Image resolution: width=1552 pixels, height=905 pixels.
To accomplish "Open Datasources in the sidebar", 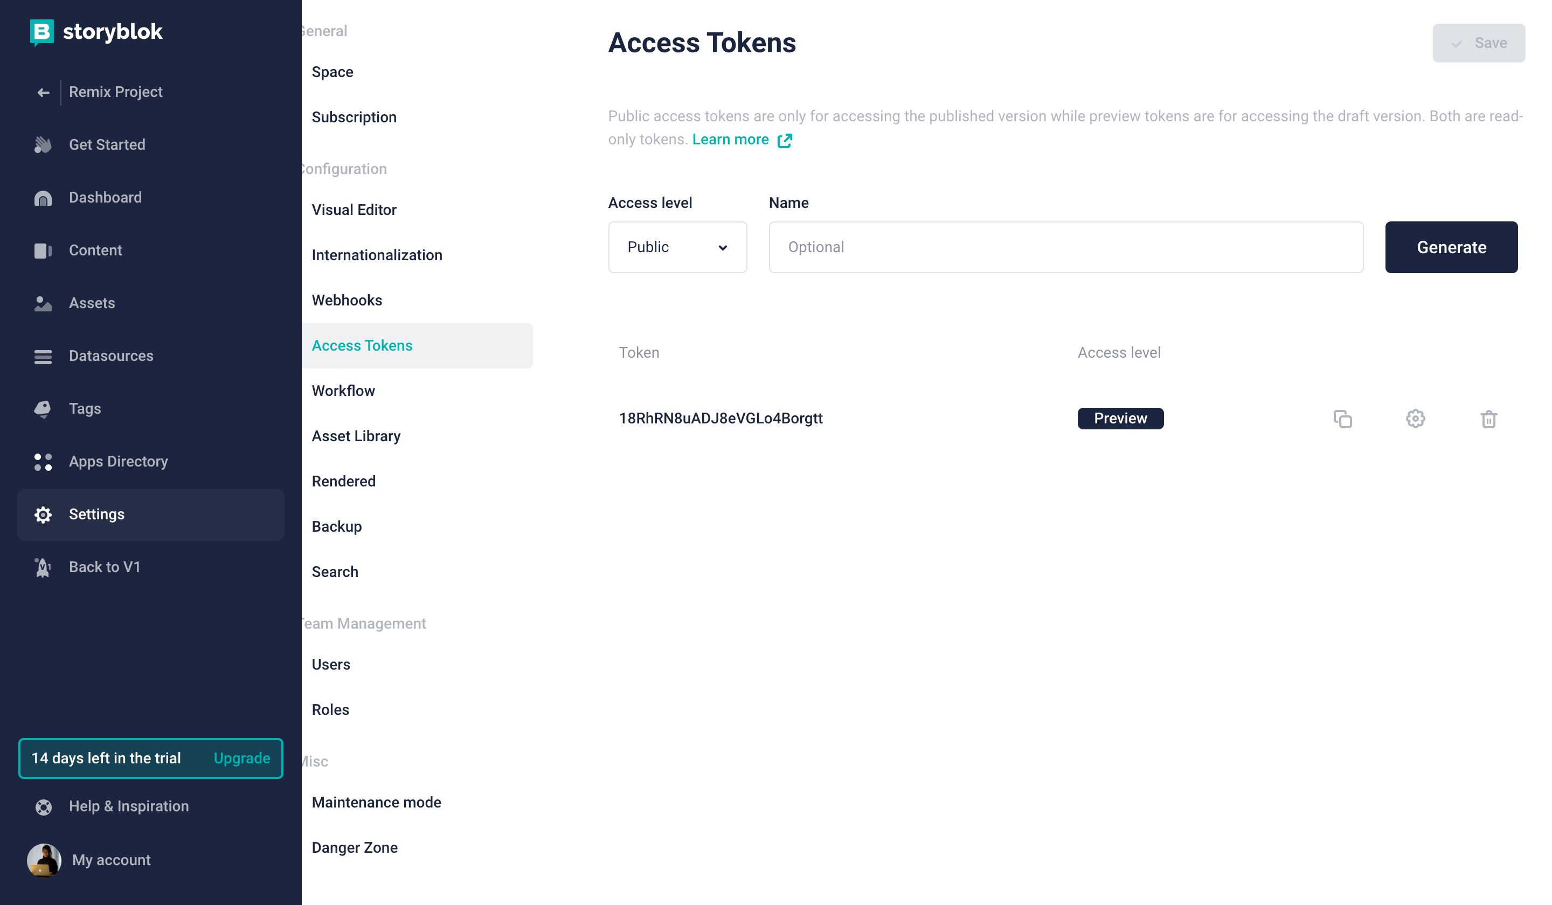I will 111,356.
